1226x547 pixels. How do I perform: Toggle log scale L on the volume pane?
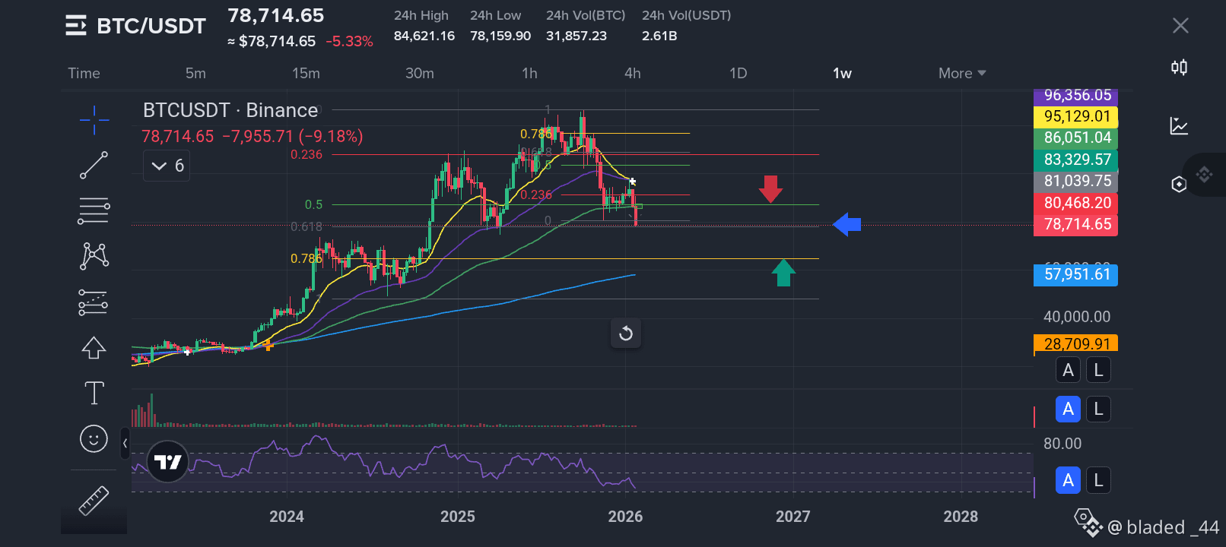click(1097, 409)
